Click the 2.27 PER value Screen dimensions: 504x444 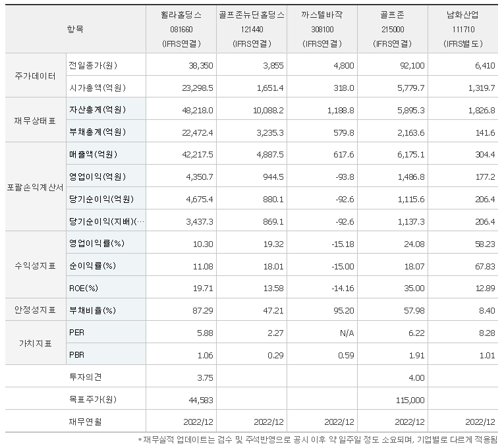point(275,333)
